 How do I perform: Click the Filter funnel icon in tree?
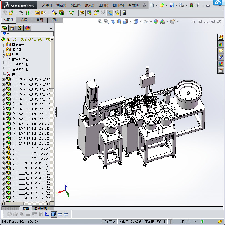tap(4, 34)
